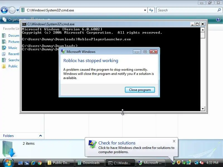
Task: Open Documents favorite link
Action: pos(11,36)
